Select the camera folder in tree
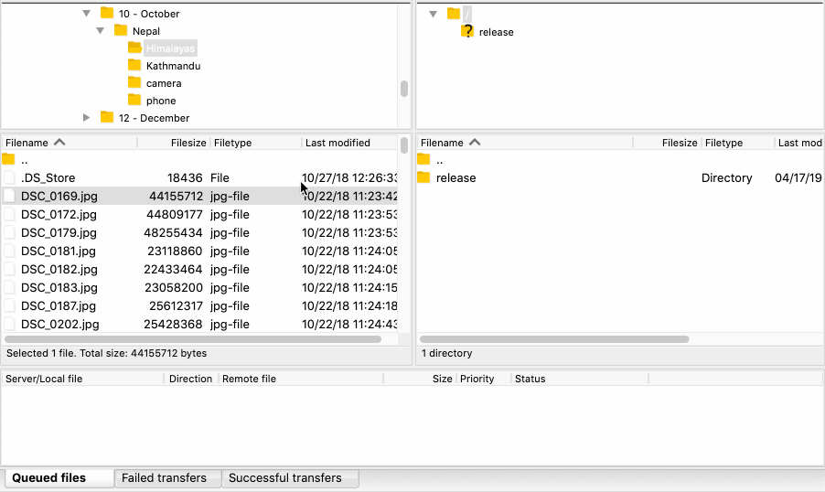Image resolution: width=825 pixels, height=492 pixels. 164,83
